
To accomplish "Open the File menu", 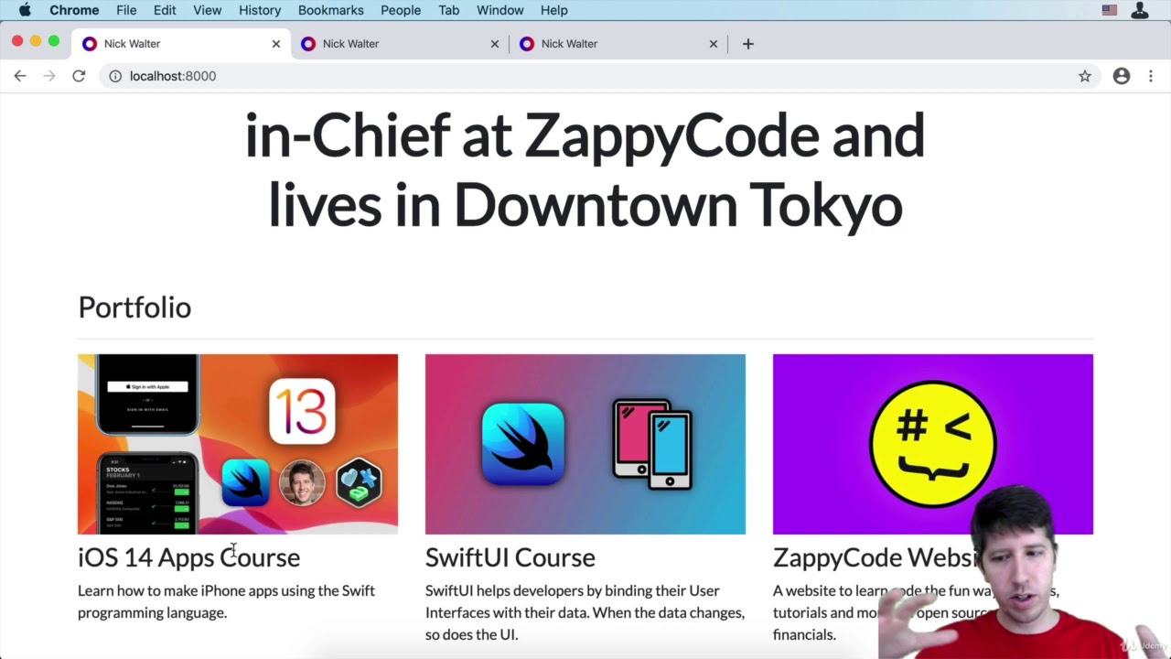I will (126, 10).
